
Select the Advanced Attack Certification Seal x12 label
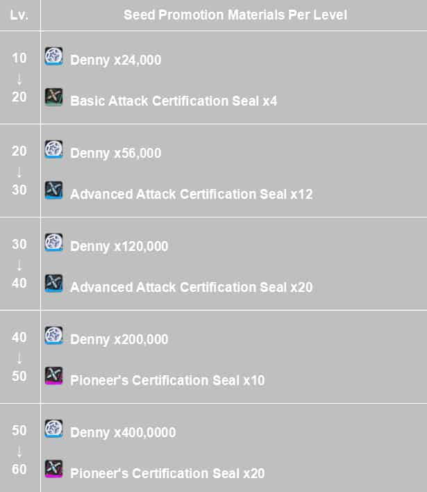pyautogui.click(x=191, y=194)
